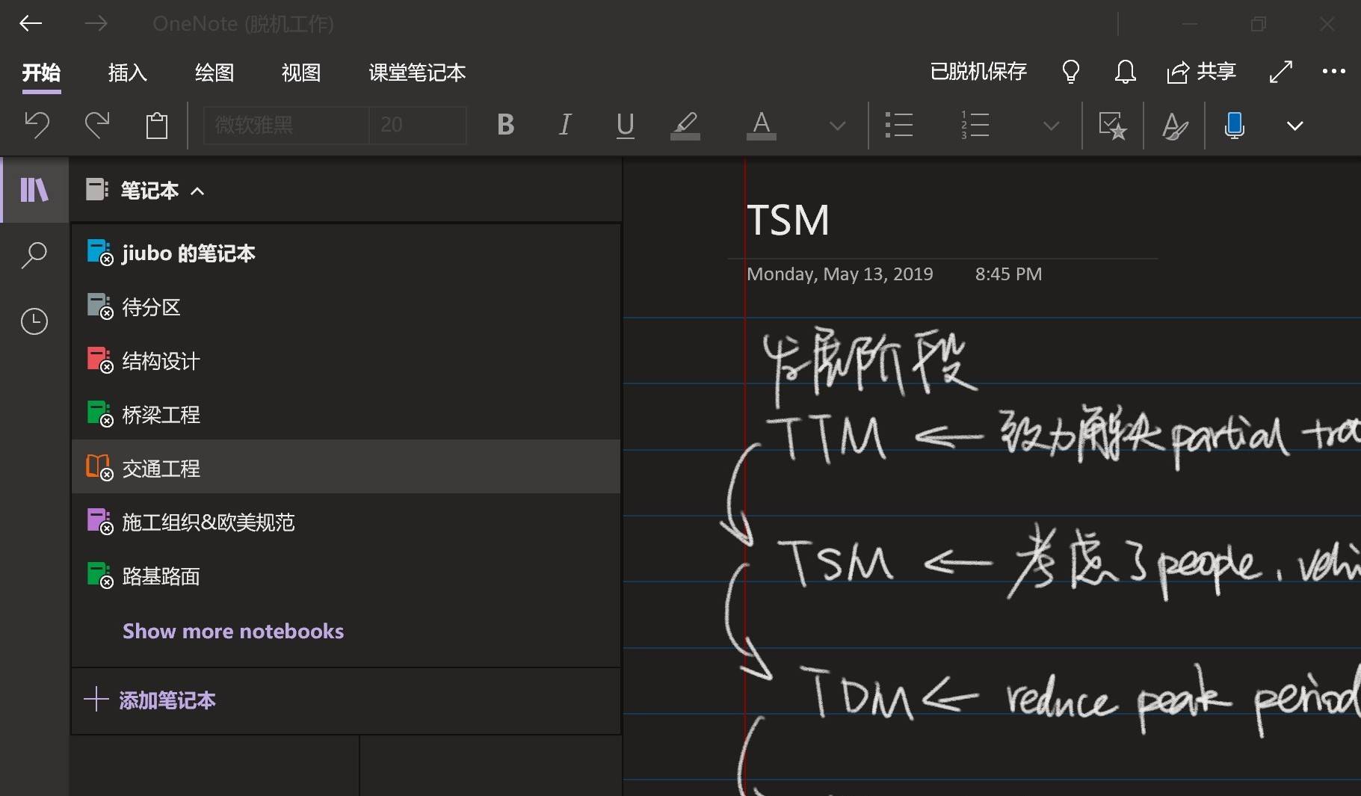Toggle underline formatting
Screen dimensions: 1361x796
click(x=626, y=125)
